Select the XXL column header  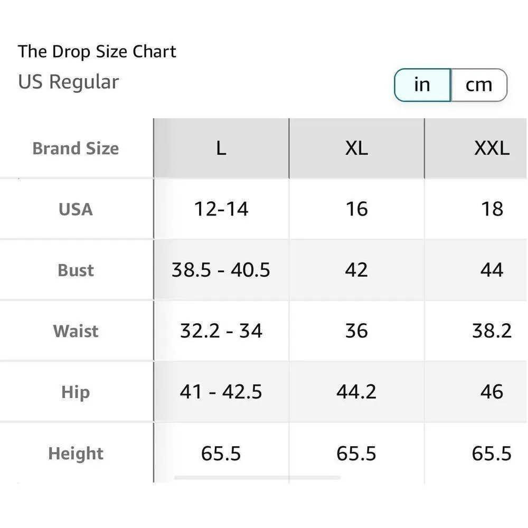[x=492, y=148]
